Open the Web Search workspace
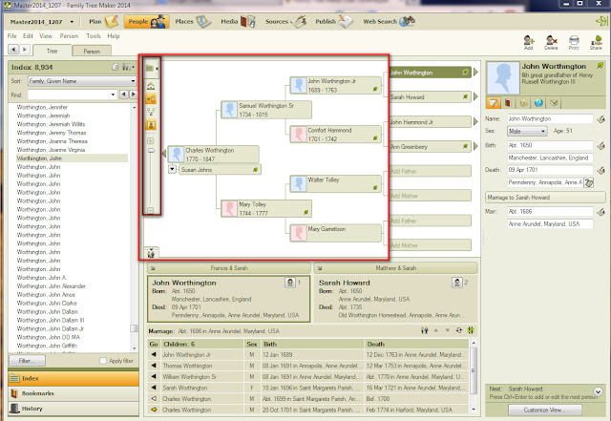This screenshot has width=611, height=421. point(389,21)
